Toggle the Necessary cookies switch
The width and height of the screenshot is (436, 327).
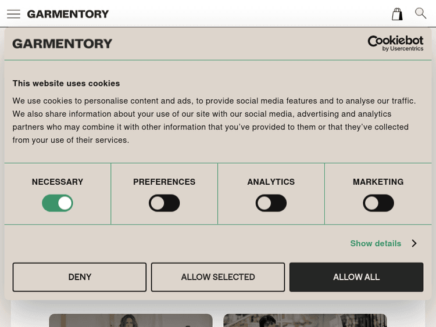[x=58, y=203]
